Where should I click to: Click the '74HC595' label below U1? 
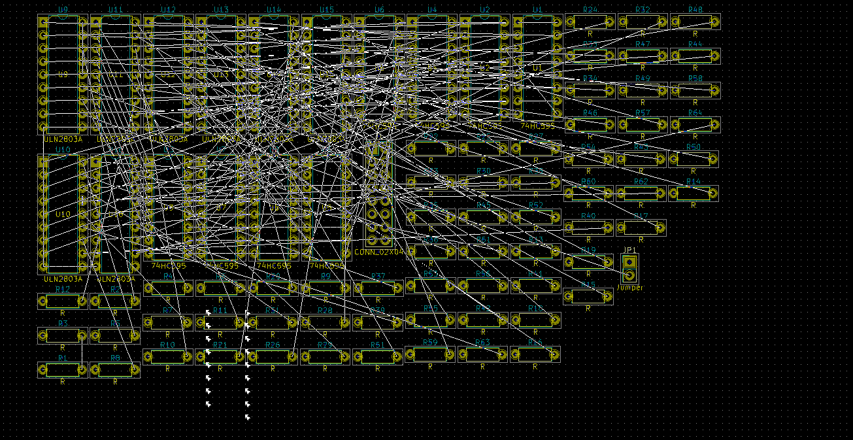[x=538, y=126]
